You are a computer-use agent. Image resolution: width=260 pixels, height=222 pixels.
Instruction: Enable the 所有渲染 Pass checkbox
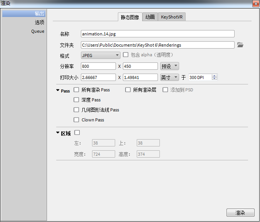tap(76, 90)
